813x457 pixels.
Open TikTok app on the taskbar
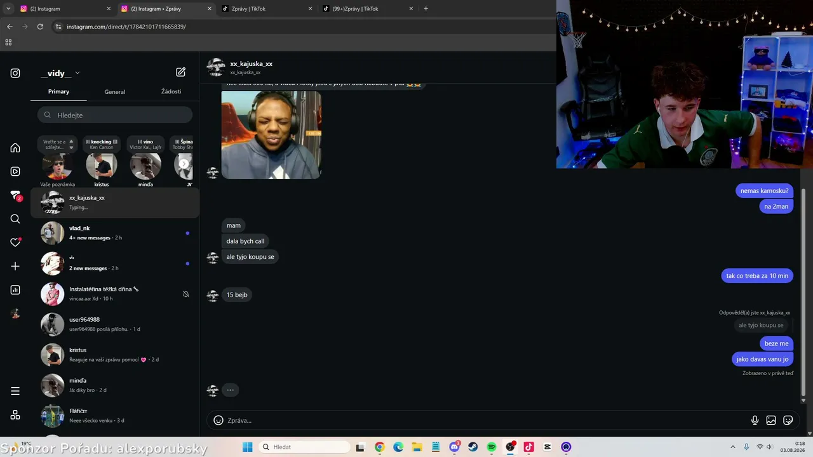click(528, 447)
